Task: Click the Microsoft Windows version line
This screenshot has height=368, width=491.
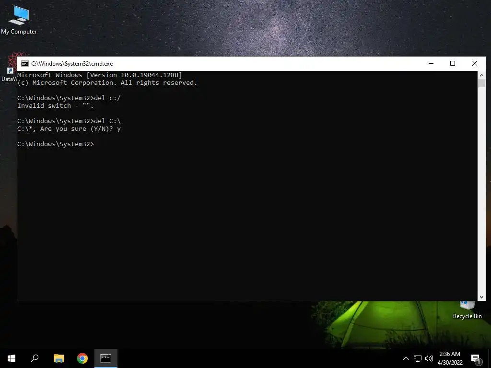Action: coord(100,75)
